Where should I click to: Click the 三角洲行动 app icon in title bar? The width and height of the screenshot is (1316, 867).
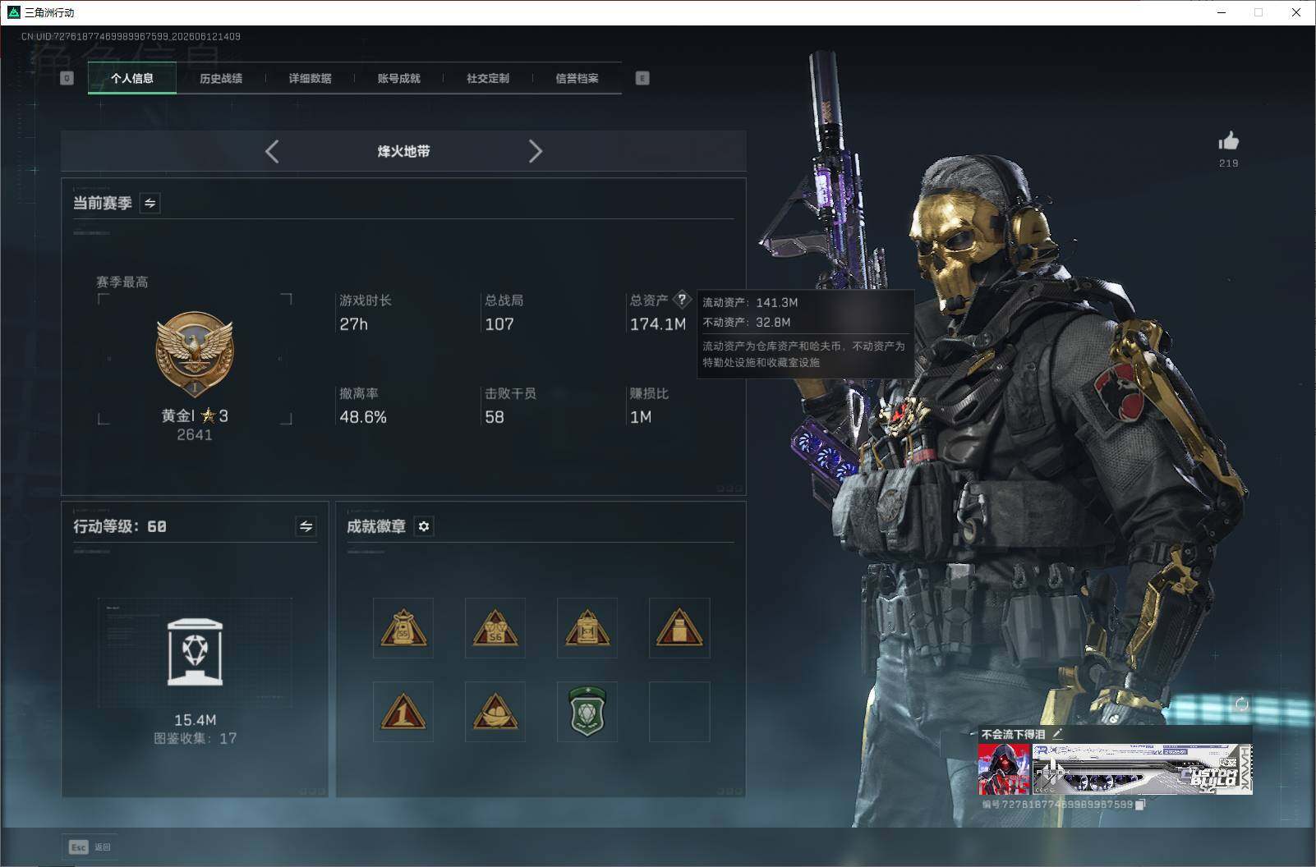coord(13,12)
